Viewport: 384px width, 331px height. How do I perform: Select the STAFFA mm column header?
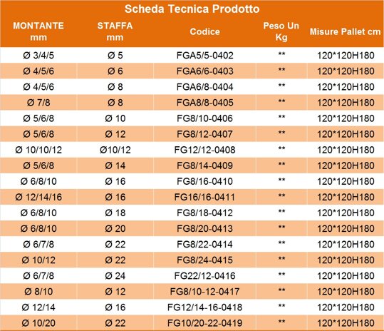coord(115,31)
